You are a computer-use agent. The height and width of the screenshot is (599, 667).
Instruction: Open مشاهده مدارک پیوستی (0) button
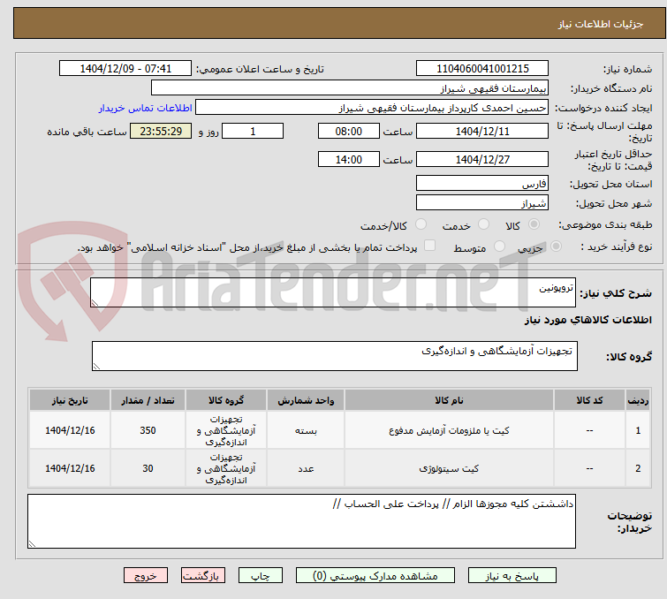point(375,576)
